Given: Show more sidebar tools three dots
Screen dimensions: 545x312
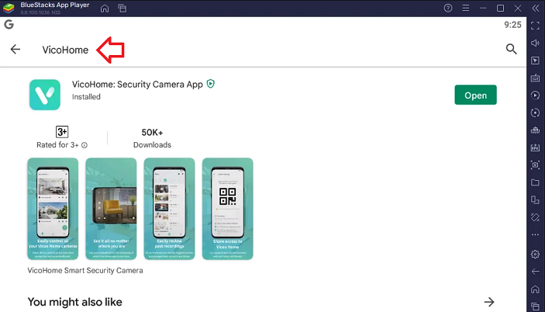Looking at the screenshot, I should (535, 235).
